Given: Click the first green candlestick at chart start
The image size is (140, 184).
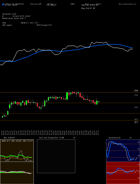Looking at the screenshot, I should 2,117.
